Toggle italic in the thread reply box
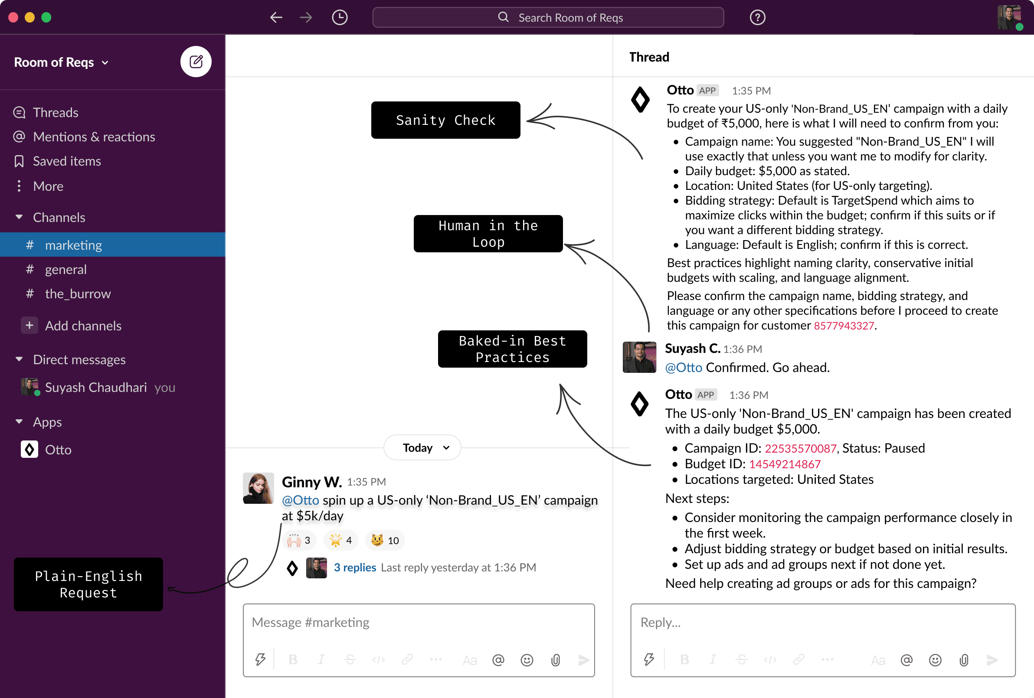1034x698 pixels. (x=713, y=659)
